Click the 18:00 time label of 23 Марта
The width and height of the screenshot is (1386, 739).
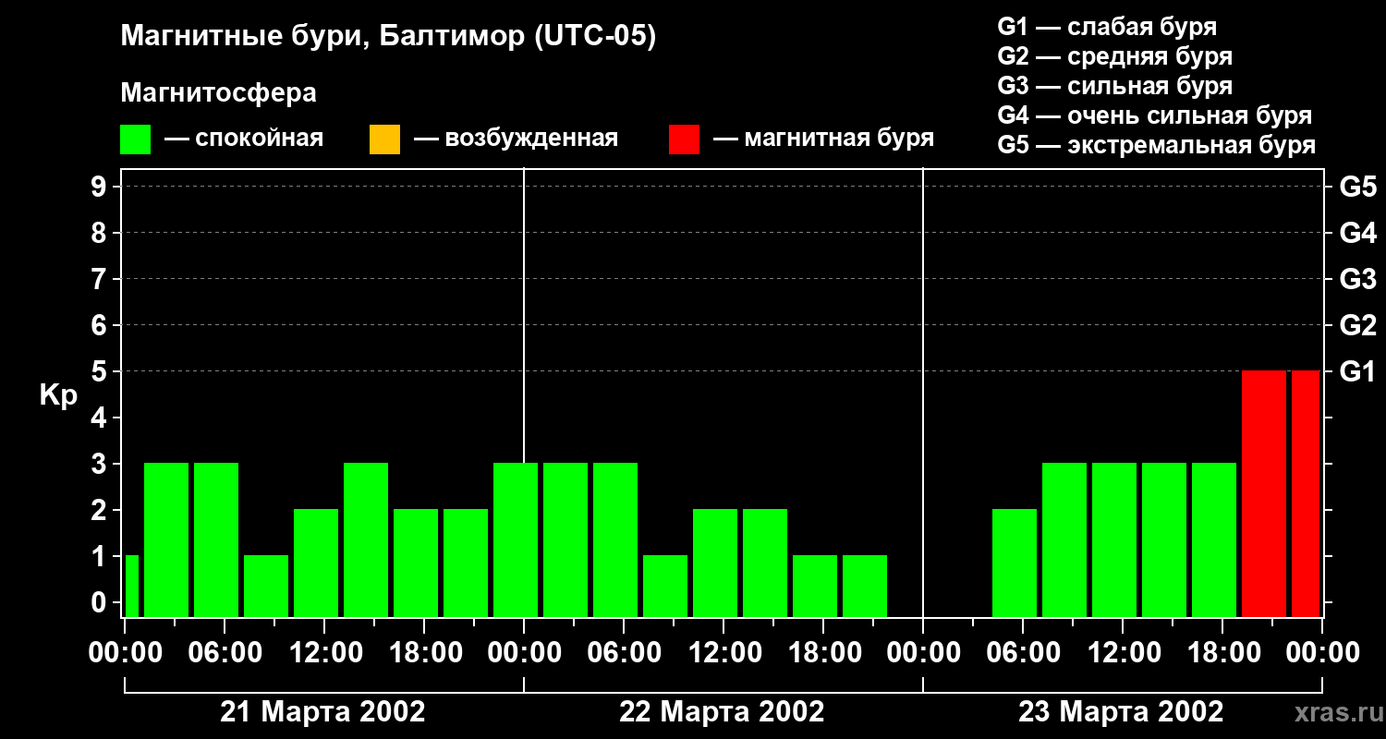(x=1222, y=653)
